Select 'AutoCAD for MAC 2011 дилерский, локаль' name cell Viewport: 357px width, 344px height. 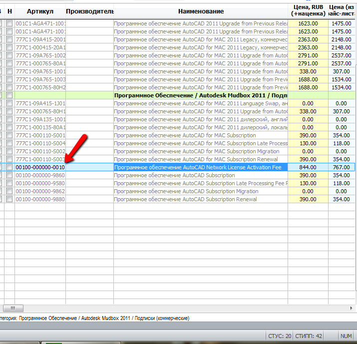click(x=201, y=127)
